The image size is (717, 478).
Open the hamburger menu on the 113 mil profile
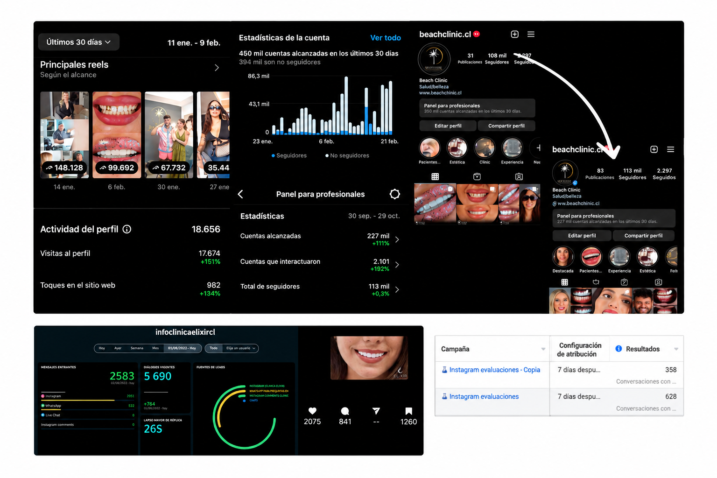coord(670,149)
